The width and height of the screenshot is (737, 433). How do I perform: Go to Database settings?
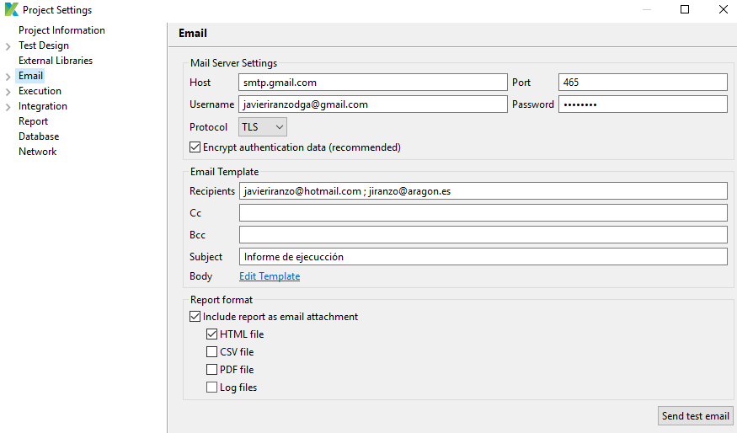coord(39,136)
